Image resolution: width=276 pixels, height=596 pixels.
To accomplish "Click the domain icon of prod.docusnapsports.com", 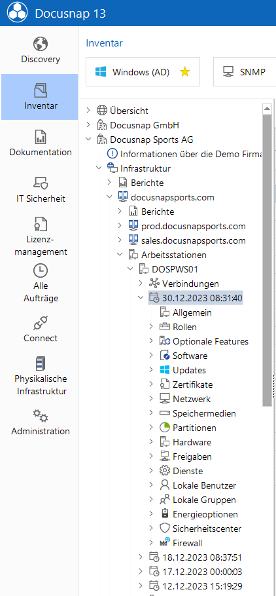I will point(133,226).
